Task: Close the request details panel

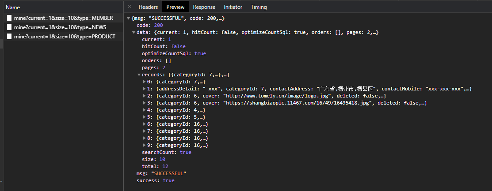Action: click(129, 7)
